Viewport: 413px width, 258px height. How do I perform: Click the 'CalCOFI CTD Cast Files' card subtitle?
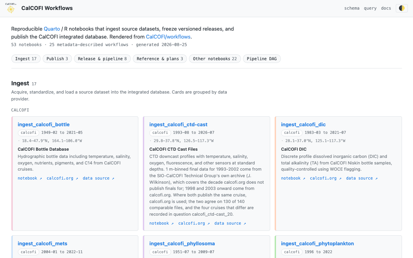(x=173, y=149)
